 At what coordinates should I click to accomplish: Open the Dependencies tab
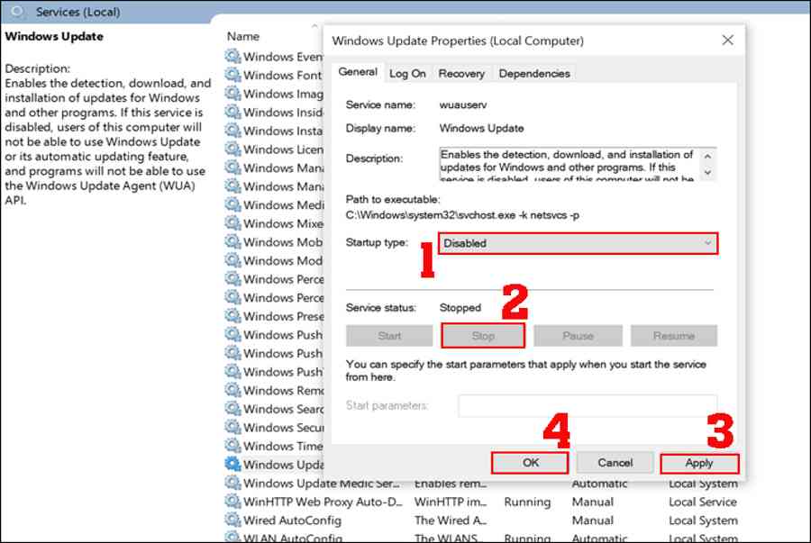pos(534,74)
